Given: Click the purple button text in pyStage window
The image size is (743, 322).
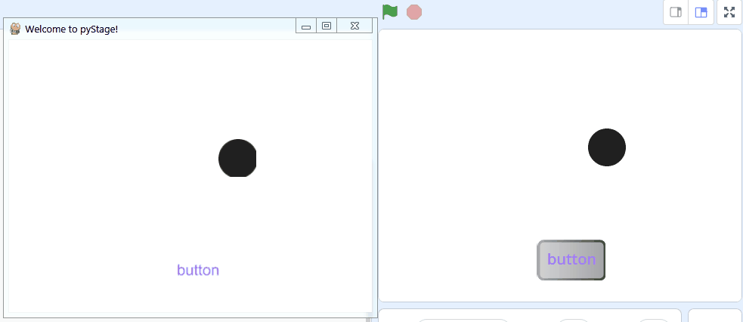Looking at the screenshot, I should pyautogui.click(x=198, y=270).
